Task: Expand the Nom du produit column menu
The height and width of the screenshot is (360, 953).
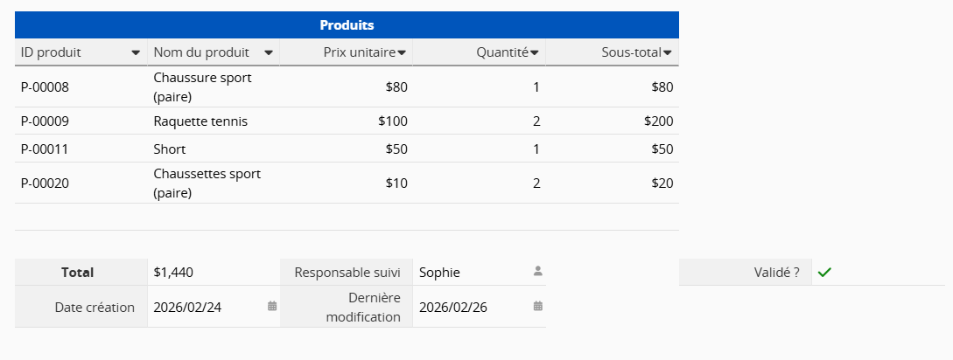Action: tap(269, 52)
